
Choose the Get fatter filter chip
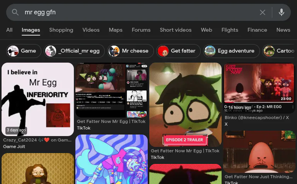coord(178,51)
